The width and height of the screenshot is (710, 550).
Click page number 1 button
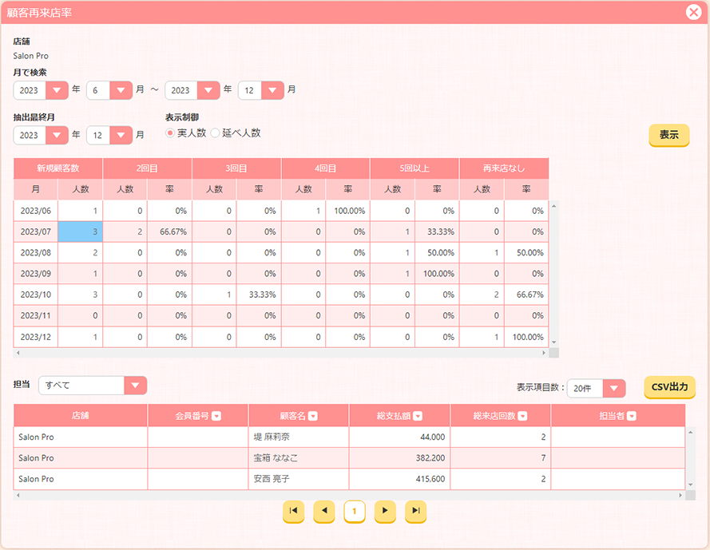pos(355,511)
